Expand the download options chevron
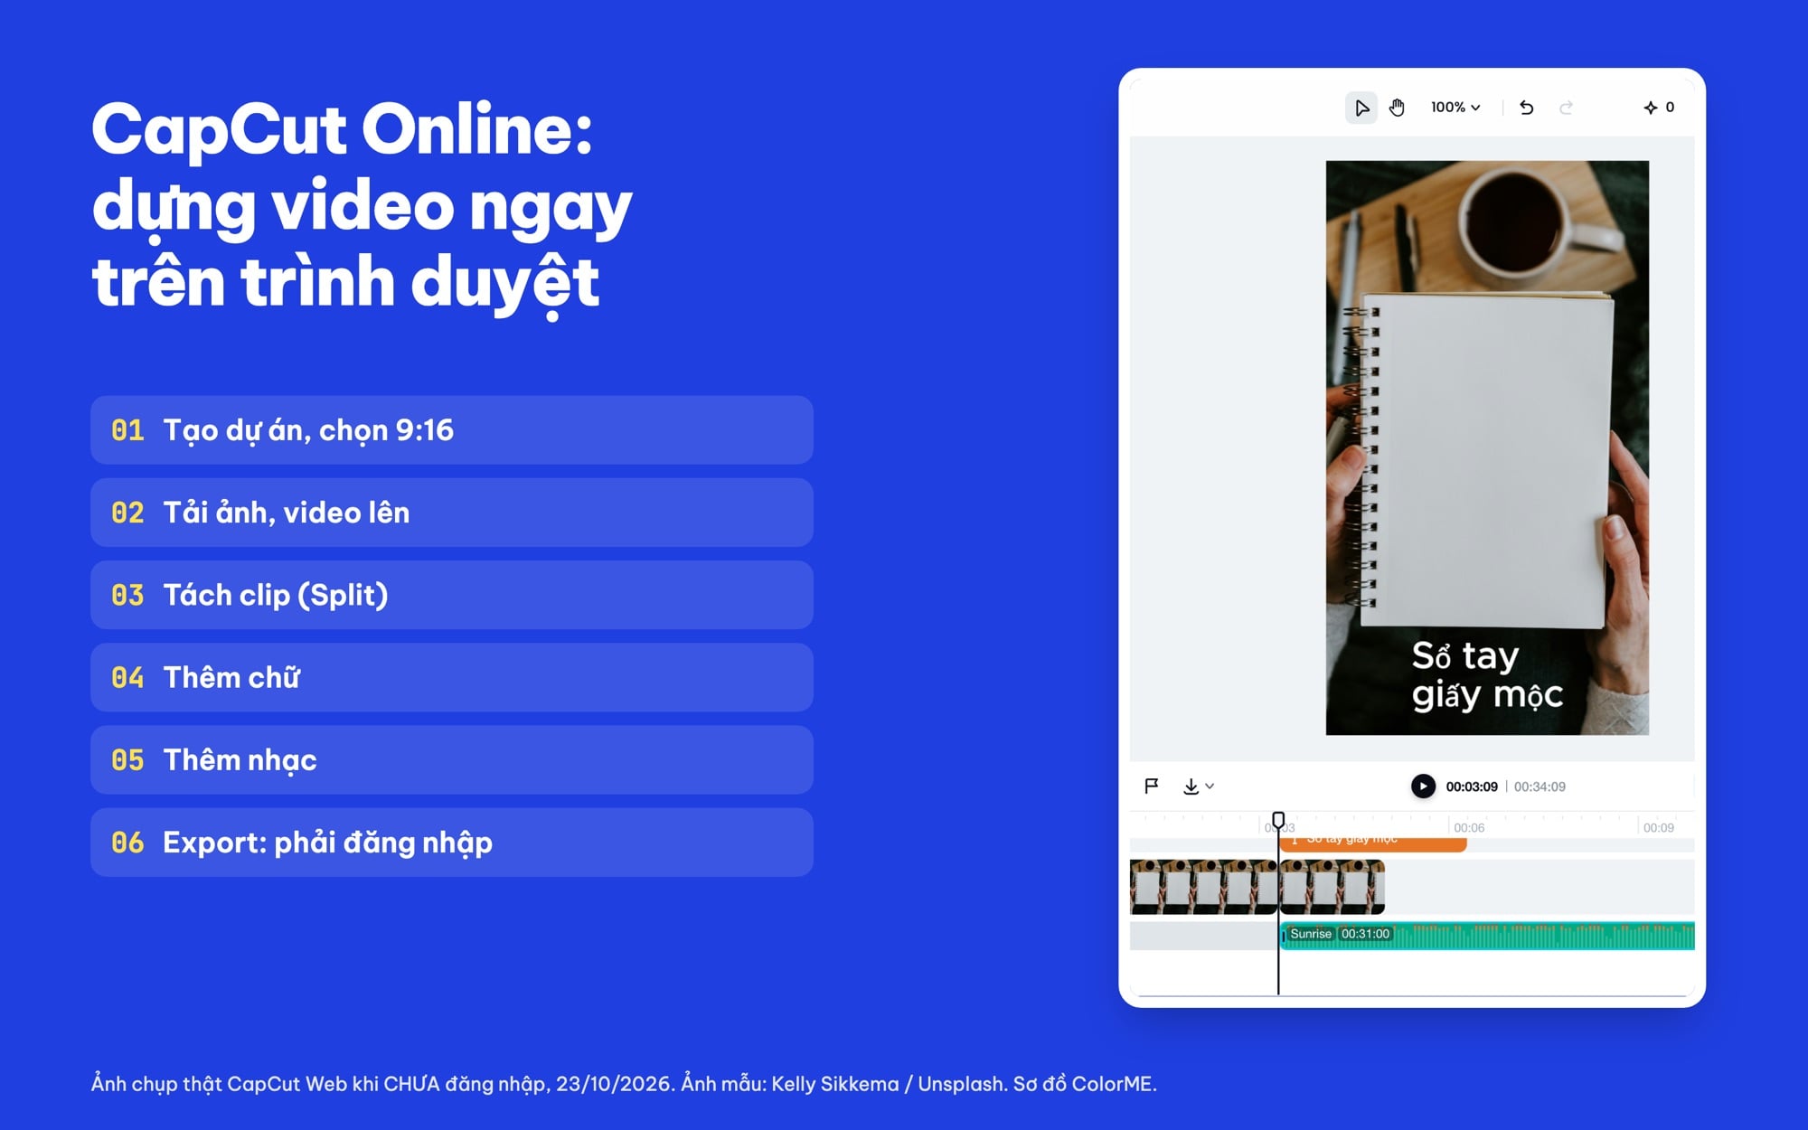Image resolution: width=1808 pixels, height=1130 pixels. click(1210, 786)
